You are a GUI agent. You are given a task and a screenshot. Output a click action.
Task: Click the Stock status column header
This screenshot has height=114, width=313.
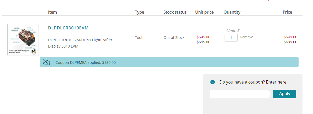coord(175,12)
